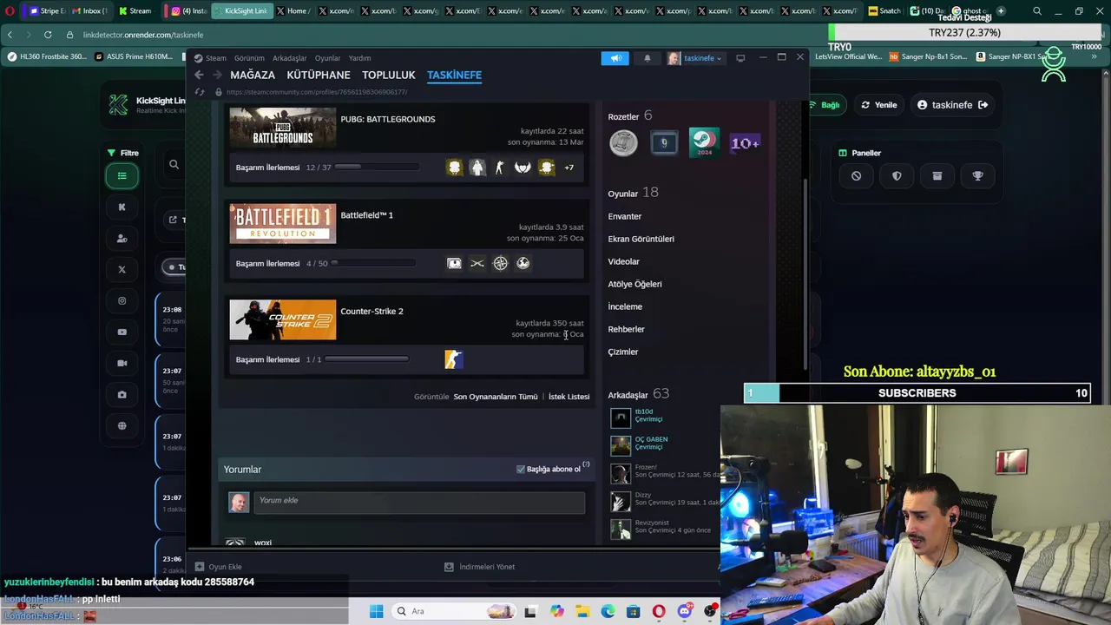Select the user filter icon in KickSight sidebar

tap(122, 238)
